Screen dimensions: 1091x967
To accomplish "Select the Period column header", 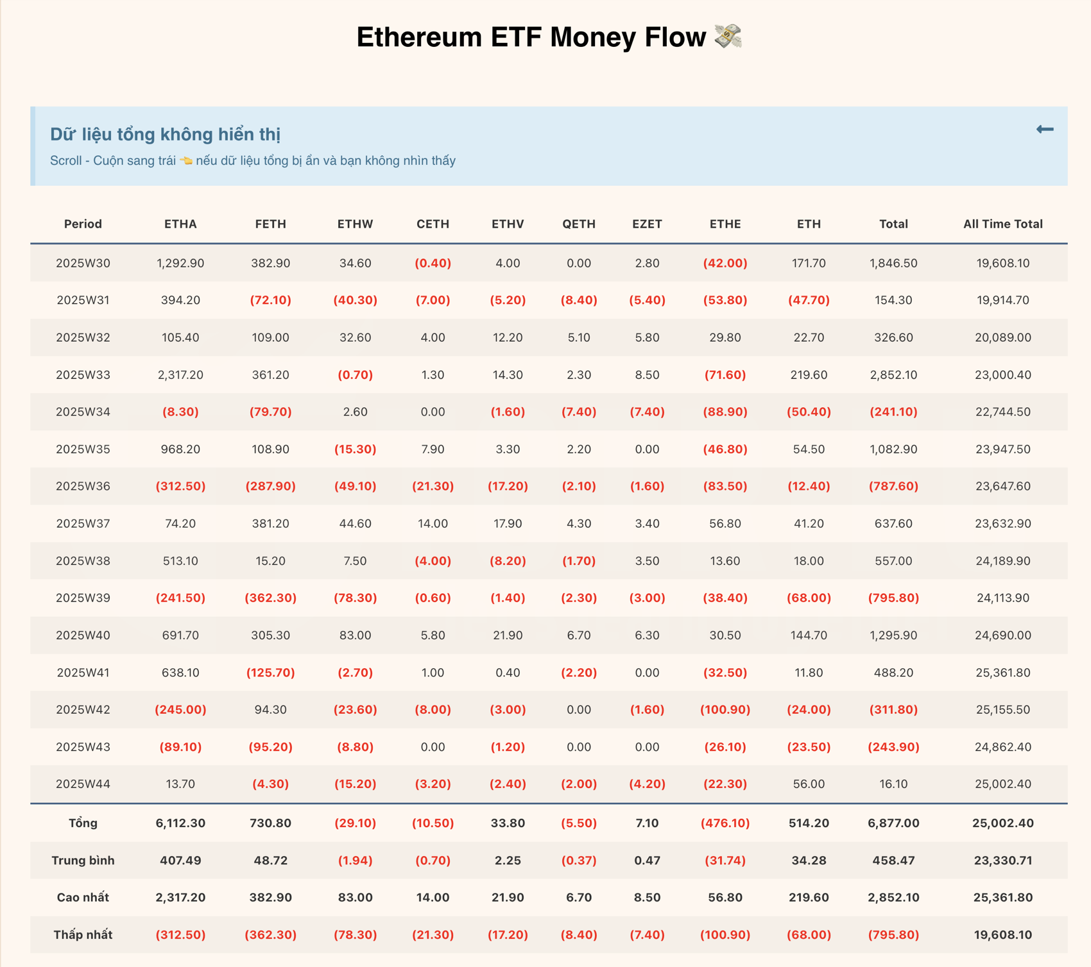I will [83, 224].
